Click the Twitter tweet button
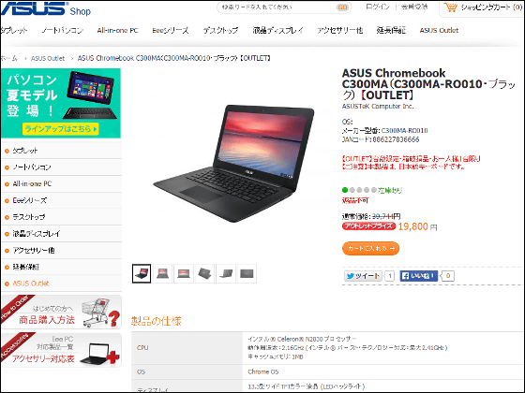This screenshot has width=525, height=393. coord(364,276)
